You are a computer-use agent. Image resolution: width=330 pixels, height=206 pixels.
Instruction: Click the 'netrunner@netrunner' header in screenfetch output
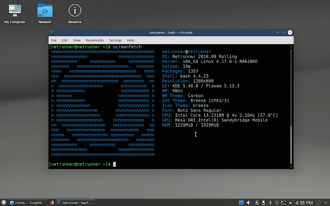187,51
